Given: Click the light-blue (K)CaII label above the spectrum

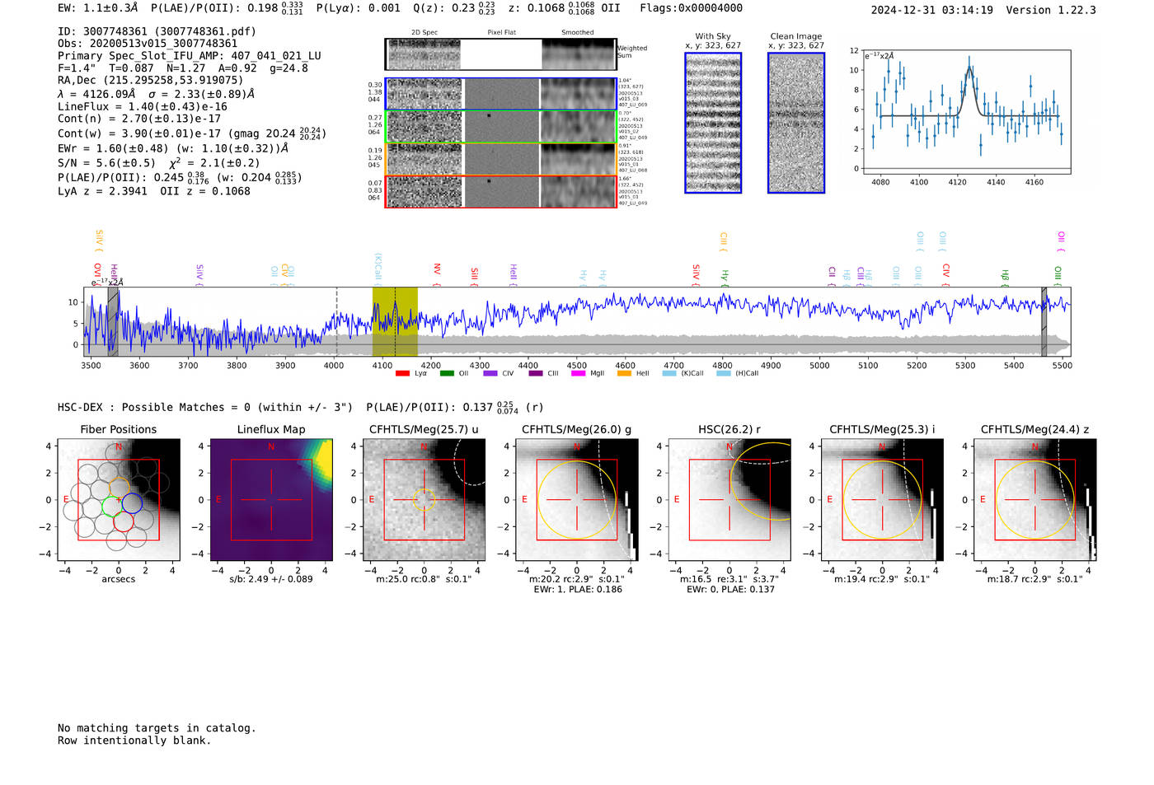Looking at the screenshot, I should (378, 269).
